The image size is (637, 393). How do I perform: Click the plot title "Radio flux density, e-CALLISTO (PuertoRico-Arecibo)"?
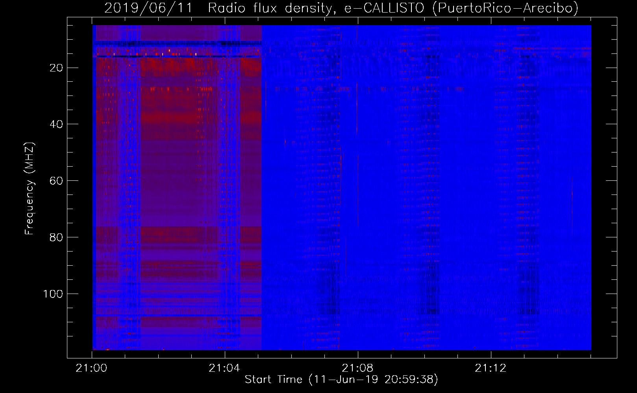[x=393, y=8]
